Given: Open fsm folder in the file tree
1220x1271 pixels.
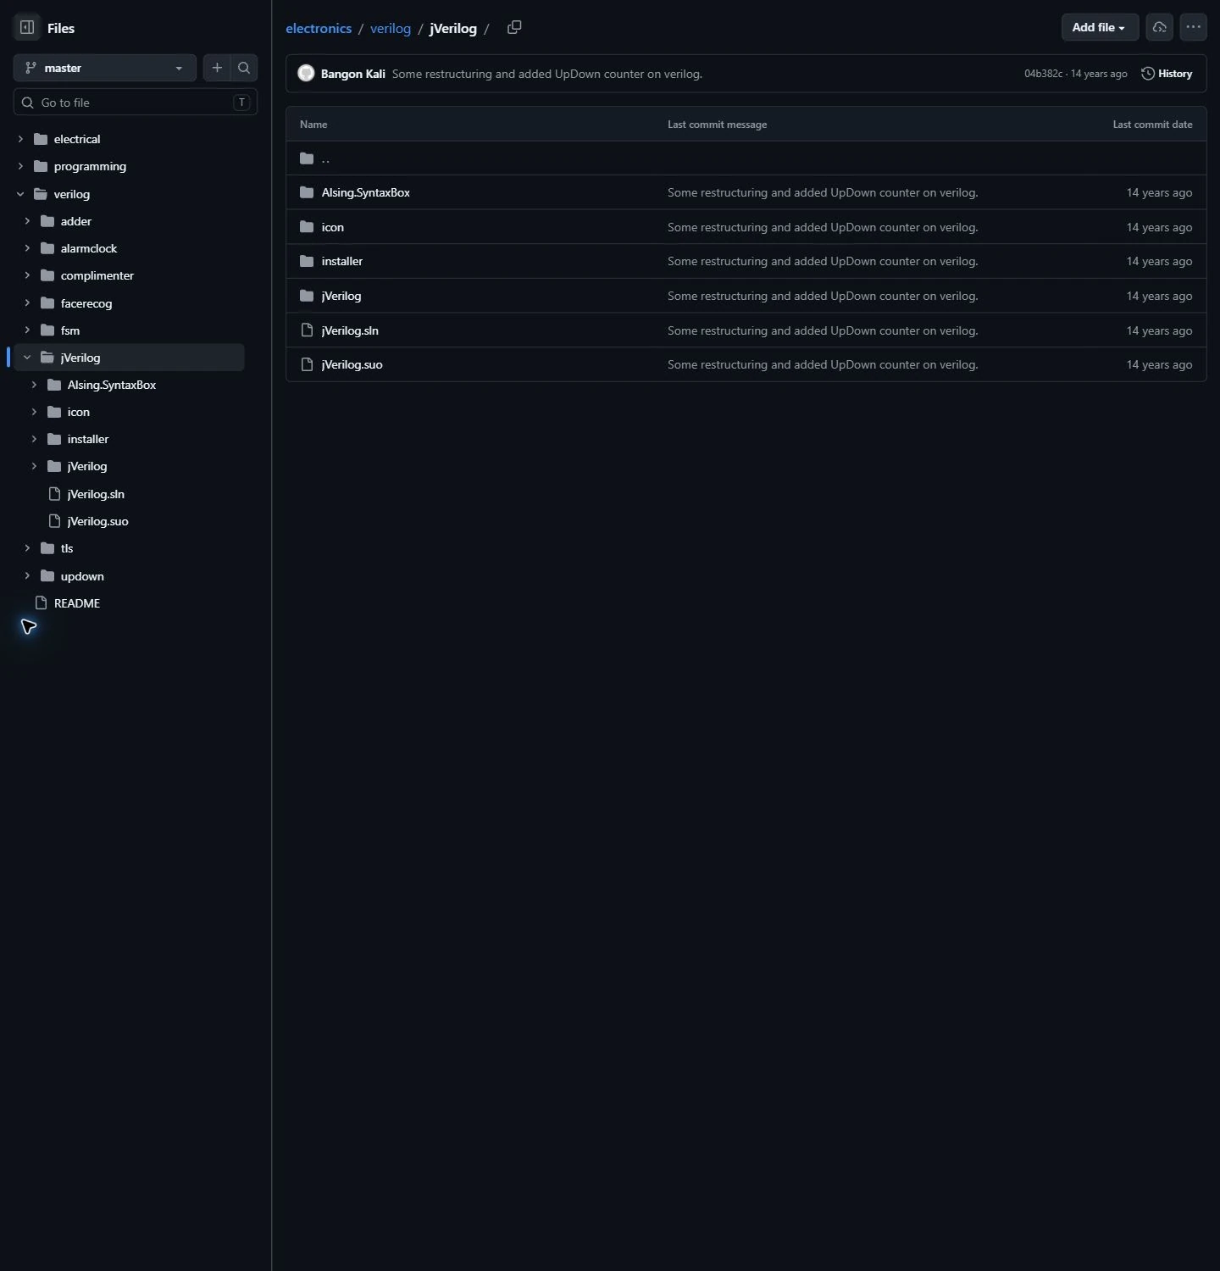Looking at the screenshot, I should (x=70, y=330).
